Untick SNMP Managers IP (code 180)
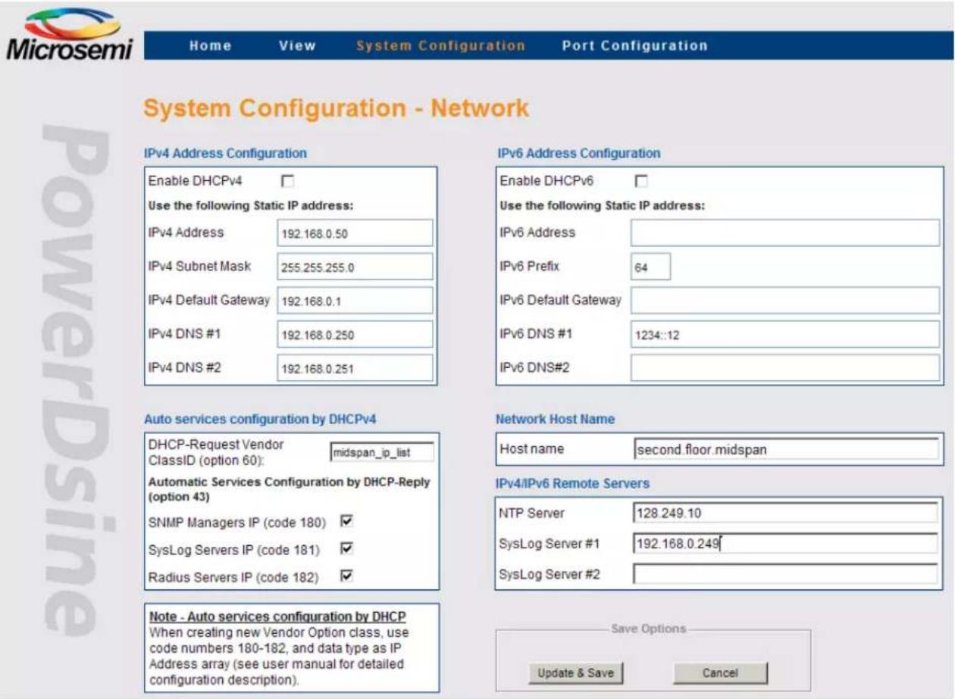The image size is (955, 699). coord(347,521)
